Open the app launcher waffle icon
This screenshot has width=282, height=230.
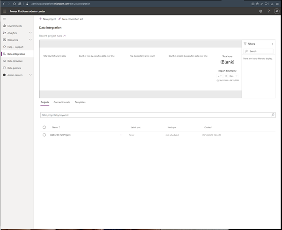[4, 11]
